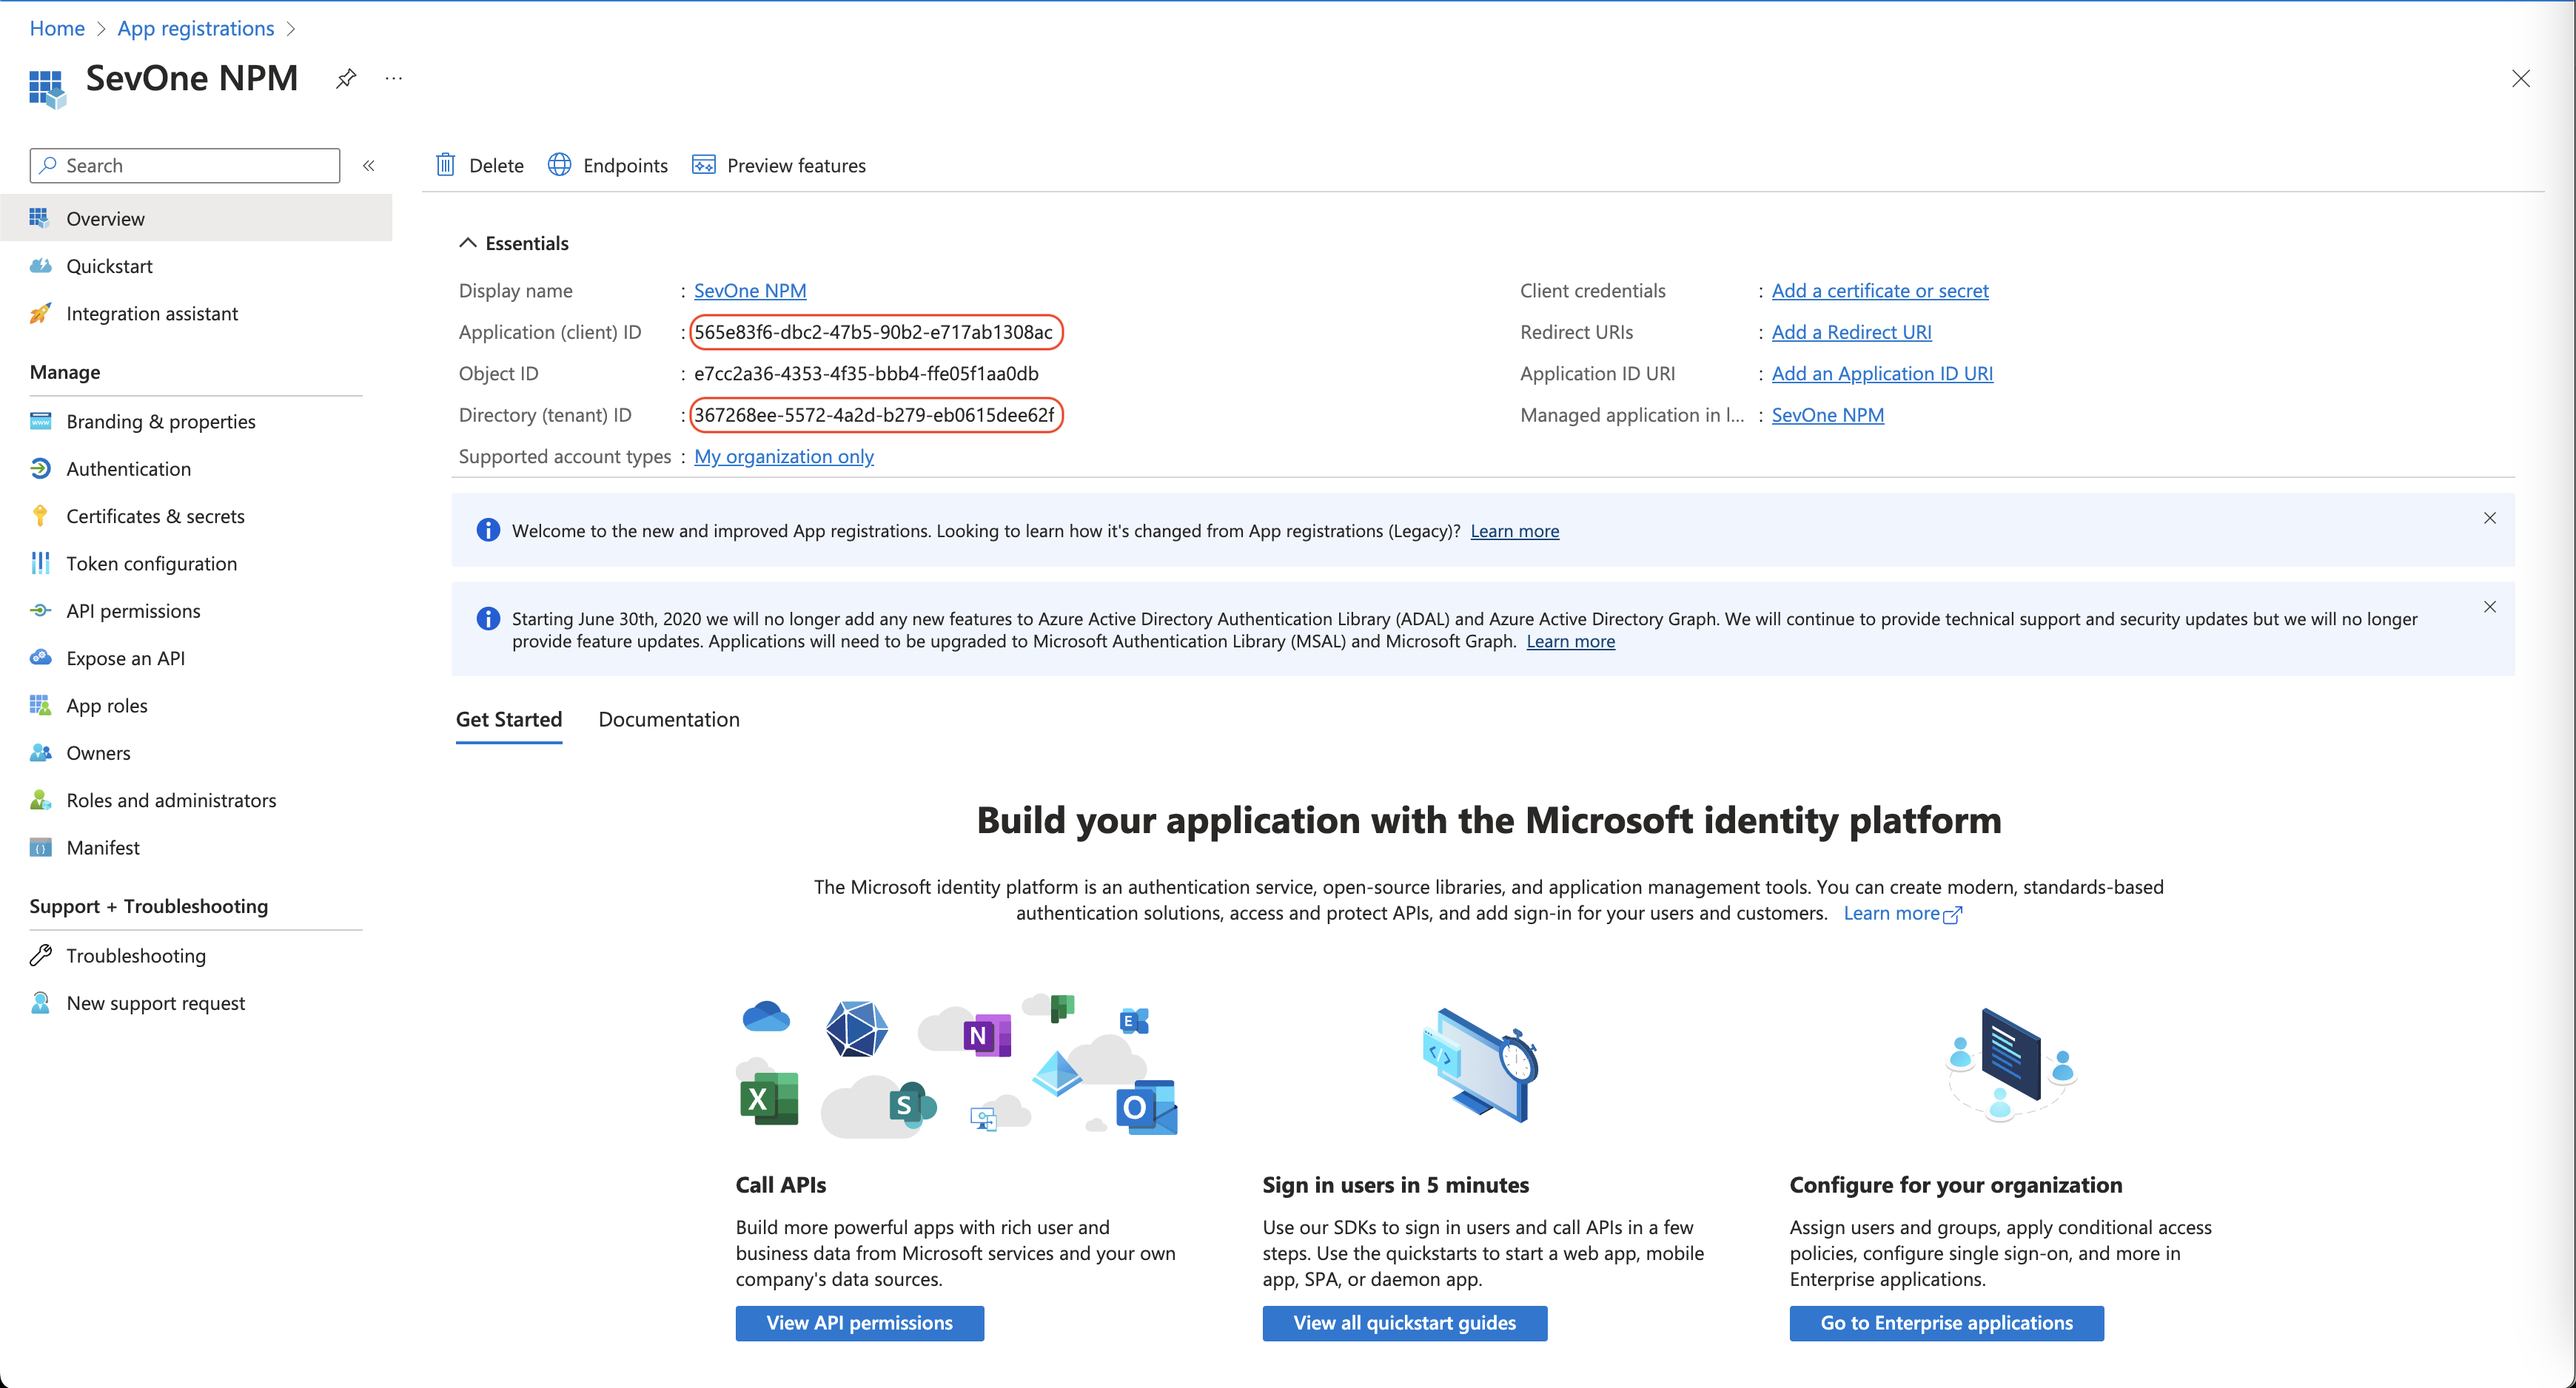Click Add a Redirect URI link
2576x1388 pixels.
(1852, 331)
